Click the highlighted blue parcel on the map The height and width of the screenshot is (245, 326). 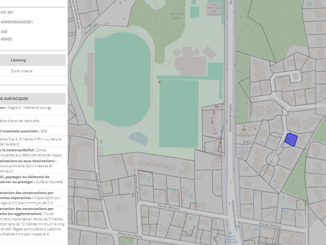(291, 140)
